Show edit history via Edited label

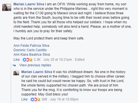click(80, 60)
